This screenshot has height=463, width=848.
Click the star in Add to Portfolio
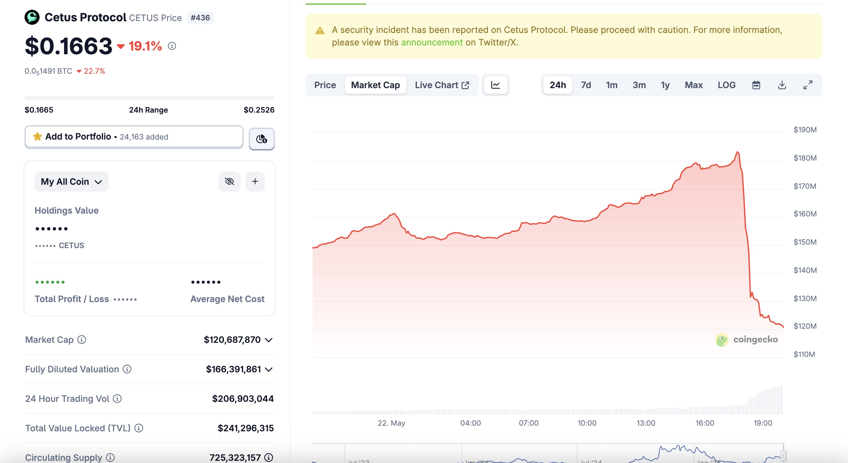37,136
